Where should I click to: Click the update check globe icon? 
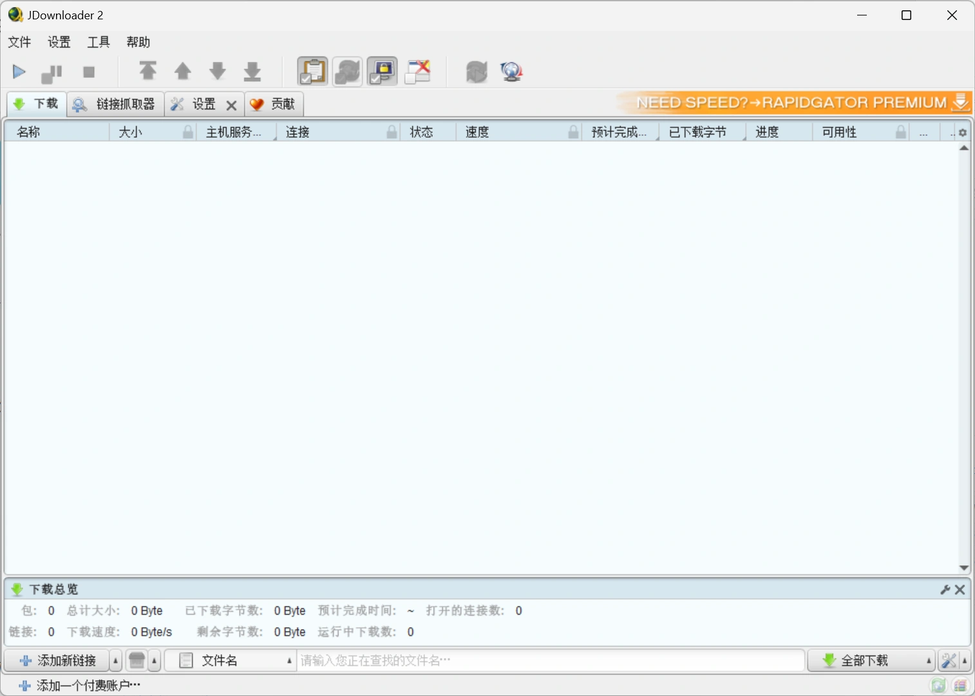tap(511, 71)
